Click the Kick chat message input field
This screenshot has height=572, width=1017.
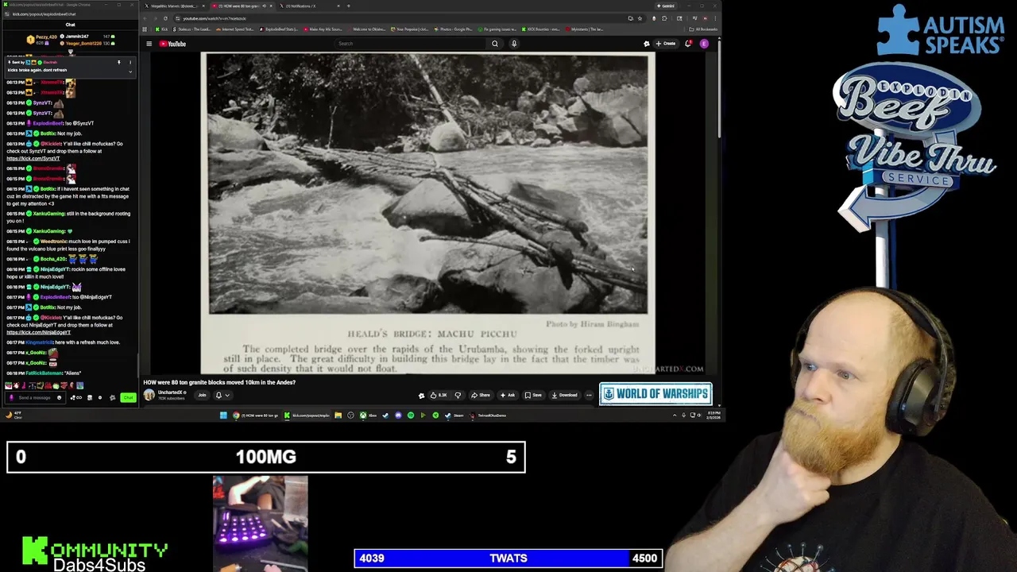pos(35,397)
